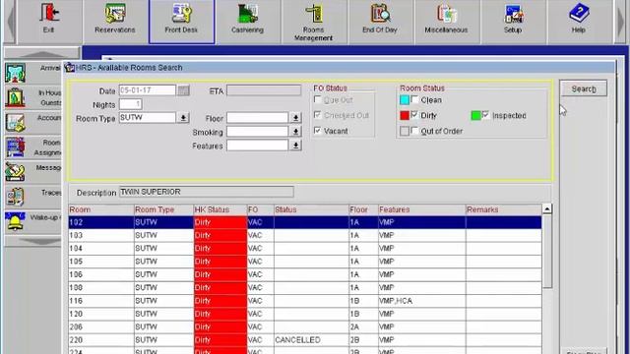Click the Room Assignment sidebar icon
Screen dimensions: 630x354
coord(16,147)
